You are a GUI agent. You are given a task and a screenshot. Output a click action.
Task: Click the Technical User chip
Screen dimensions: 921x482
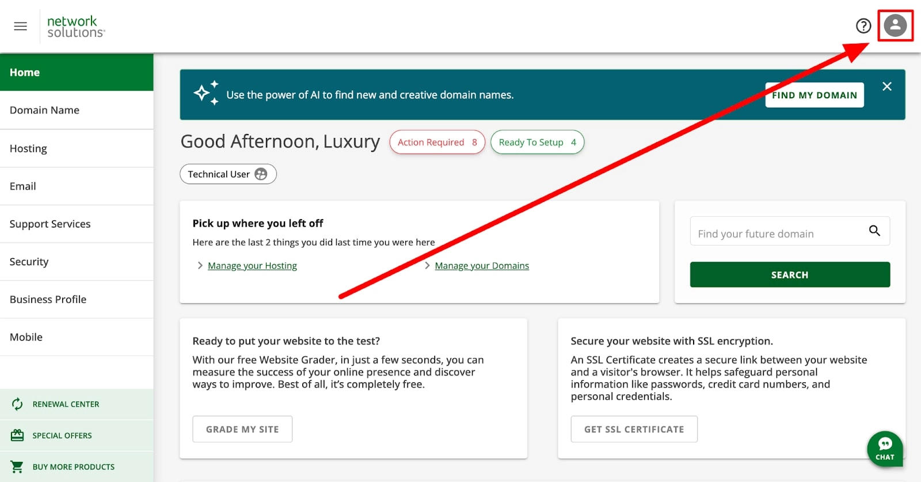(x=228, y=174)
